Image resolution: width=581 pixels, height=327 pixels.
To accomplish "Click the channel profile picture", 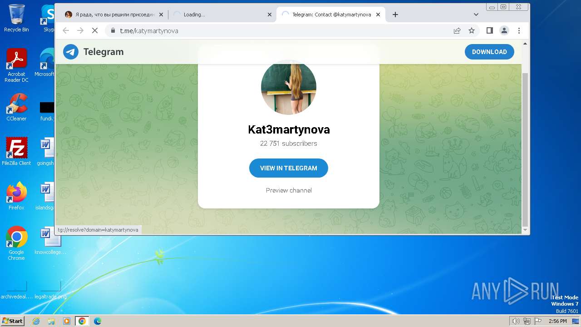I will 289,87.
